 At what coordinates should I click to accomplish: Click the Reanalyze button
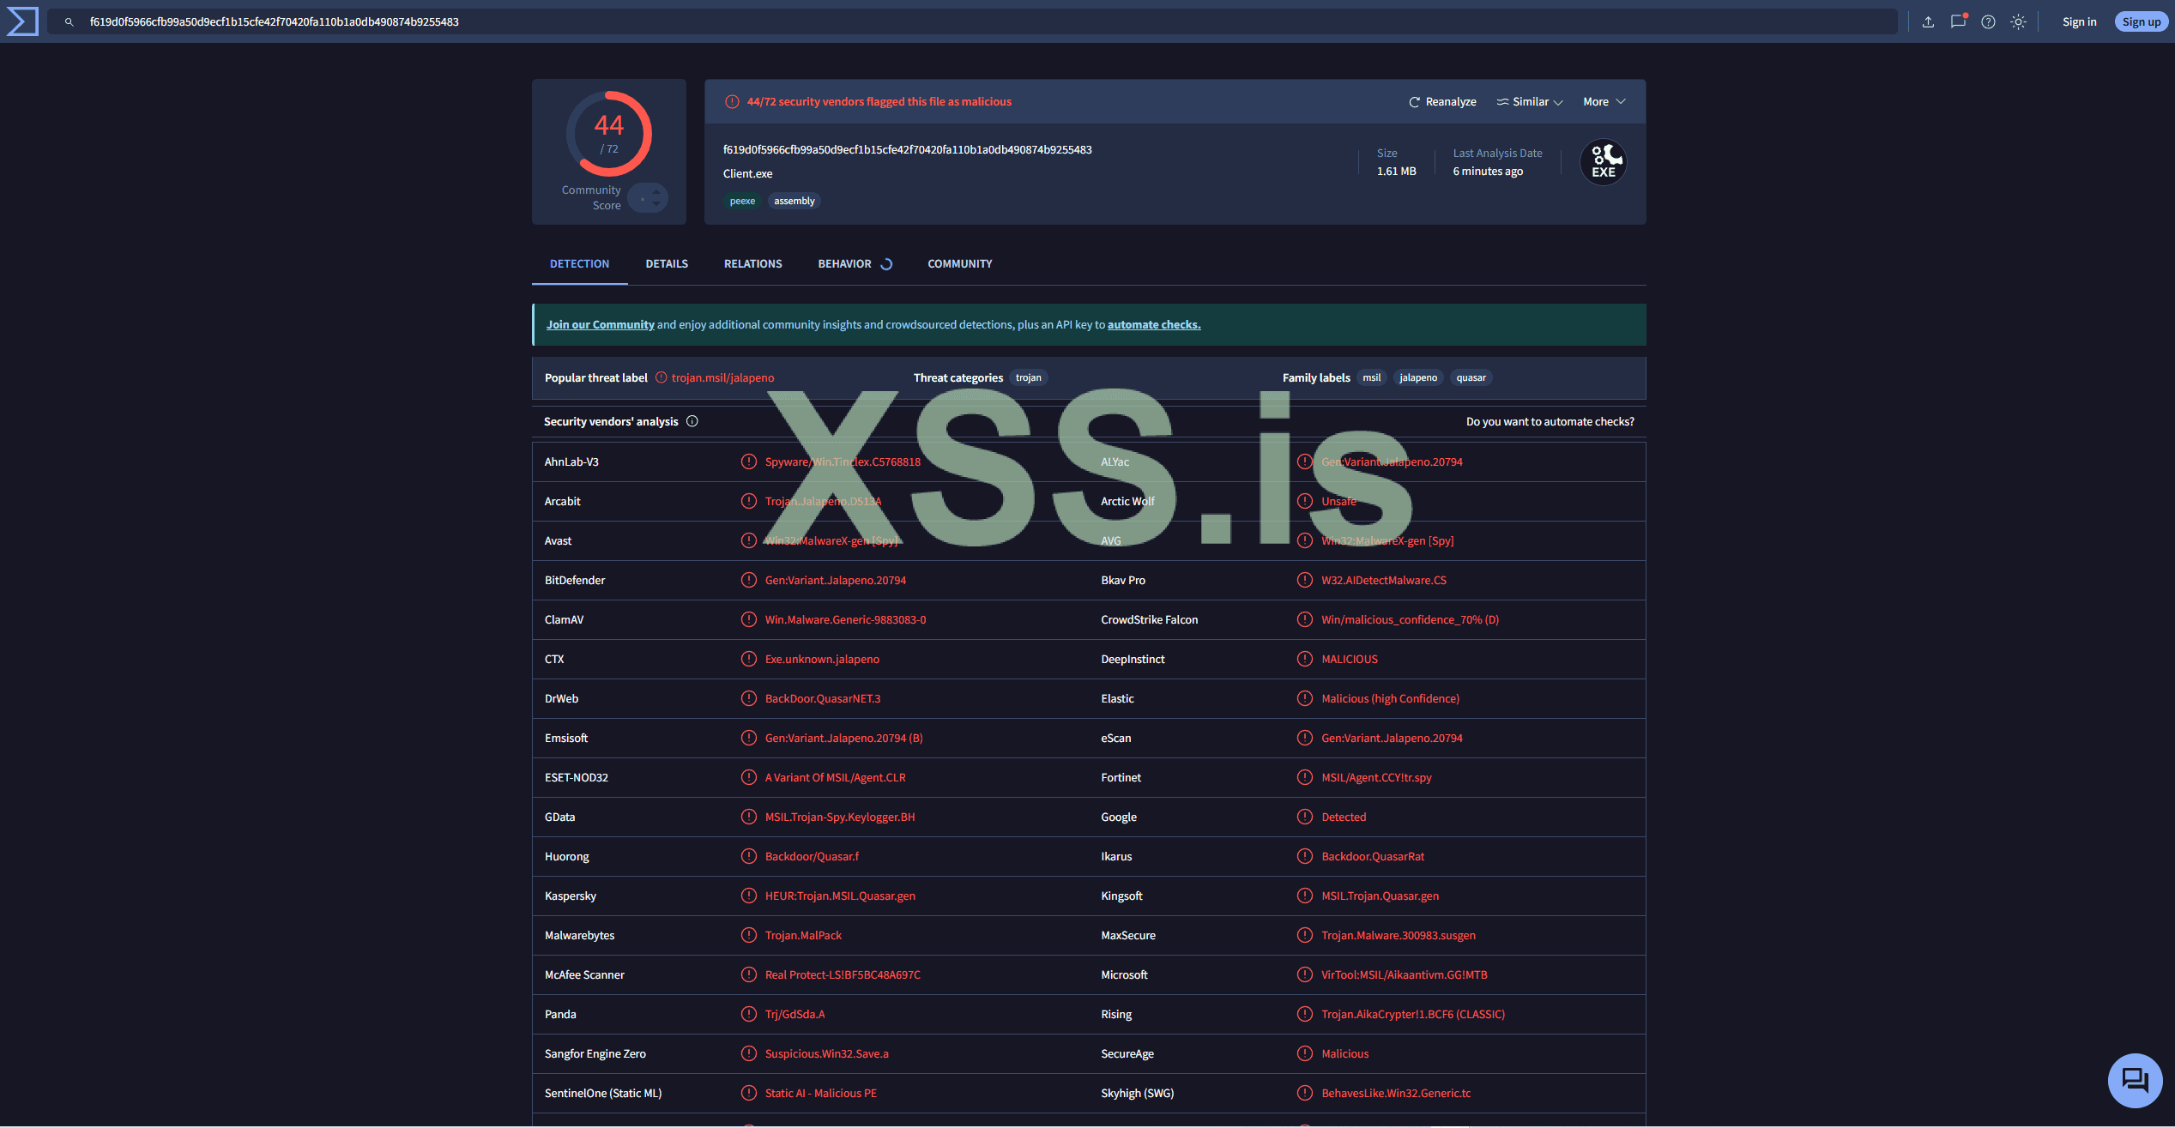[x=1442, y=101]
